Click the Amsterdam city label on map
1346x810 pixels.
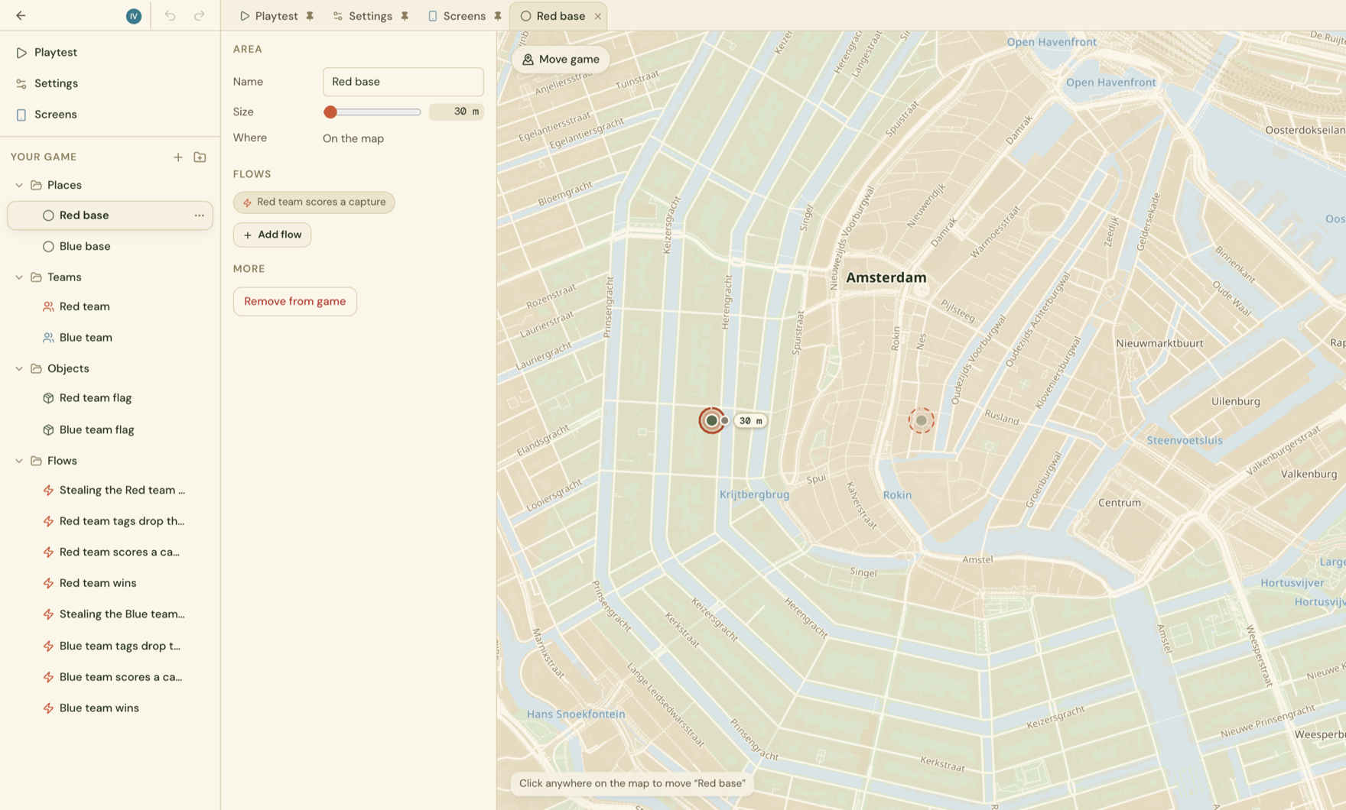point(886,278)
